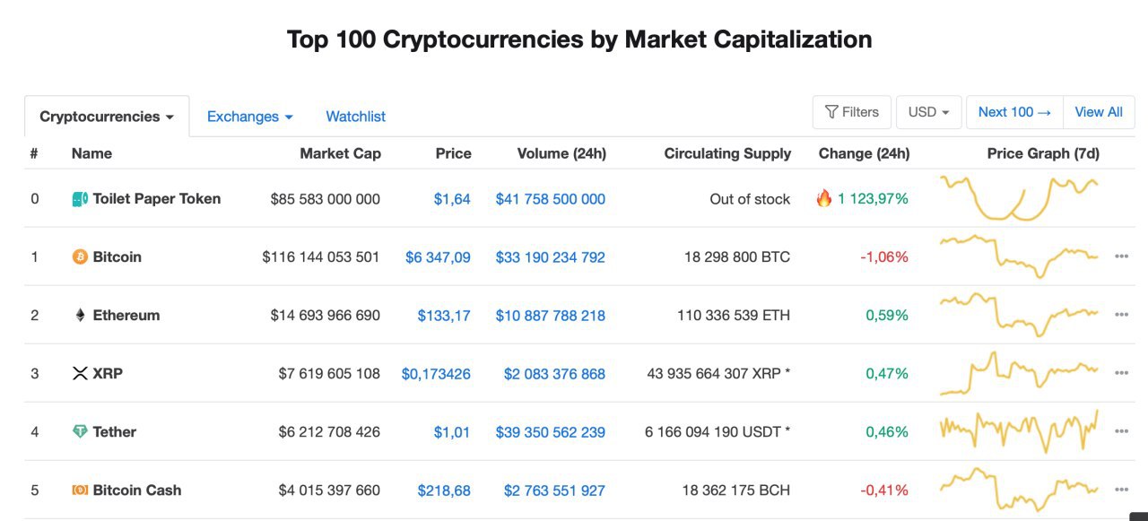Viewport: 1148px width, 521px height.
Task: Expand the Cryptocurrencies tab dropdown
Action: coord(107,117)
